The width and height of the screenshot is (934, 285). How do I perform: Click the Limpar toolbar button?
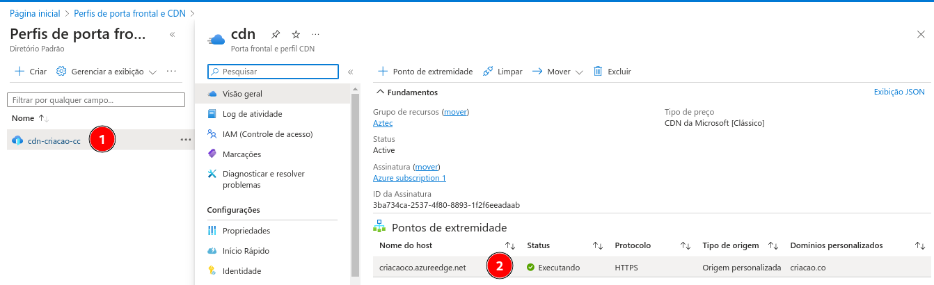502,72
